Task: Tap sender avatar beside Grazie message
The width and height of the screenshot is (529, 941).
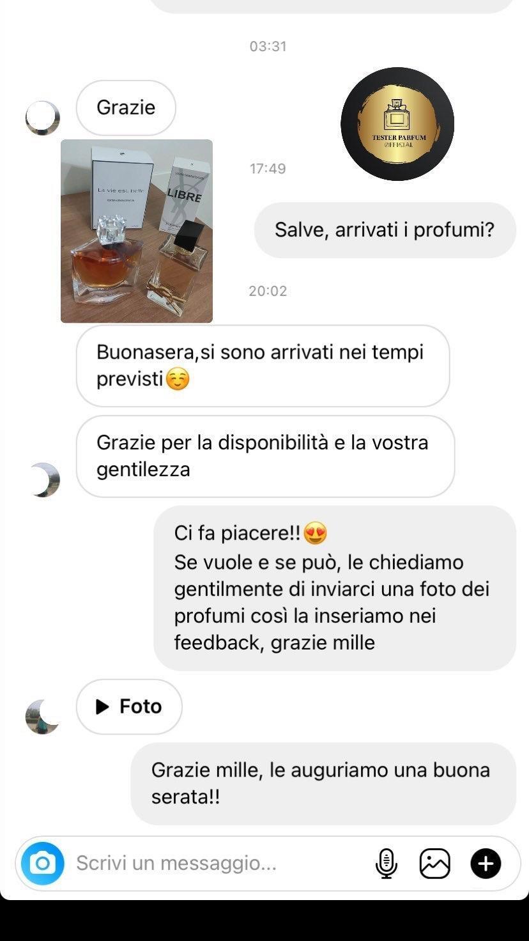Action: 43,118
